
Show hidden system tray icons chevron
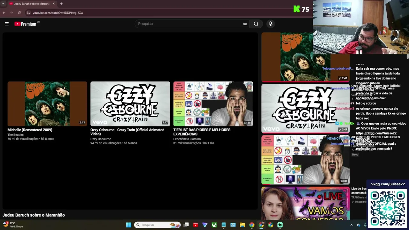tap(351, 225)
